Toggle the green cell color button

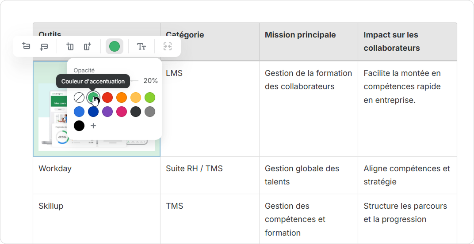(x=115, y=46)
